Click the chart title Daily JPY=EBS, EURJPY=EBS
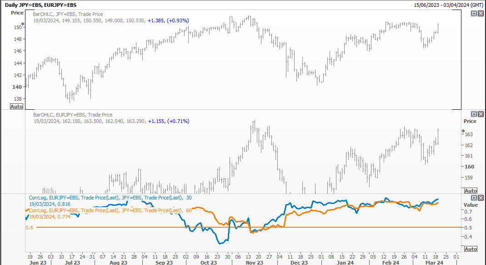Screen dimensions: 486x265 [40, 5]
